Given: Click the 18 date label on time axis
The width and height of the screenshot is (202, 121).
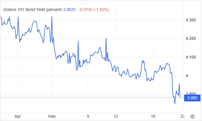Looking at the screenshot, I should [x=153, y=116].
